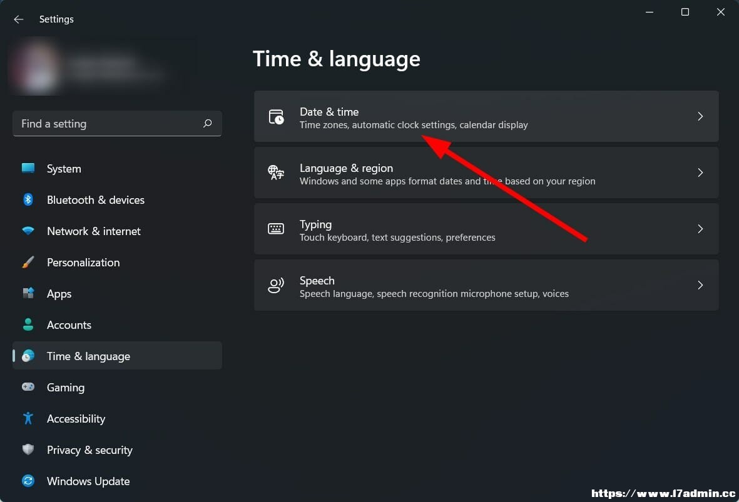Click the Network wifi icon
This screenshot has width=739, height=502.
click(x=28, y=231)
